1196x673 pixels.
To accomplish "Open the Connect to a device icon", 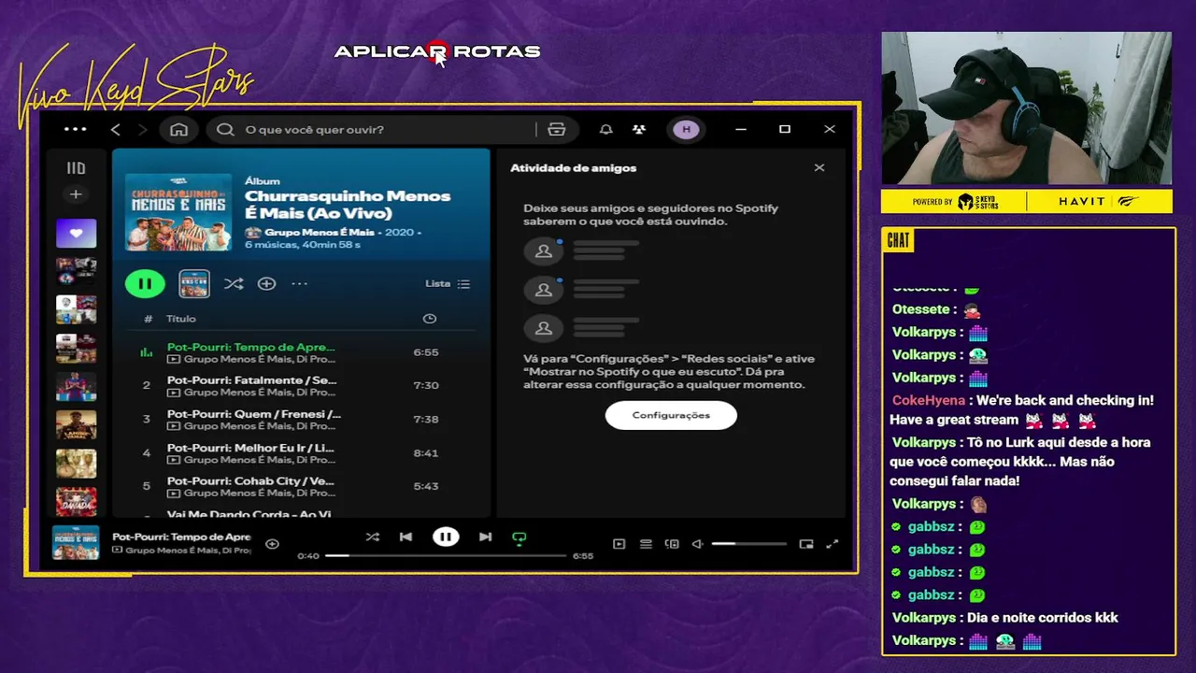I will 672,544.
